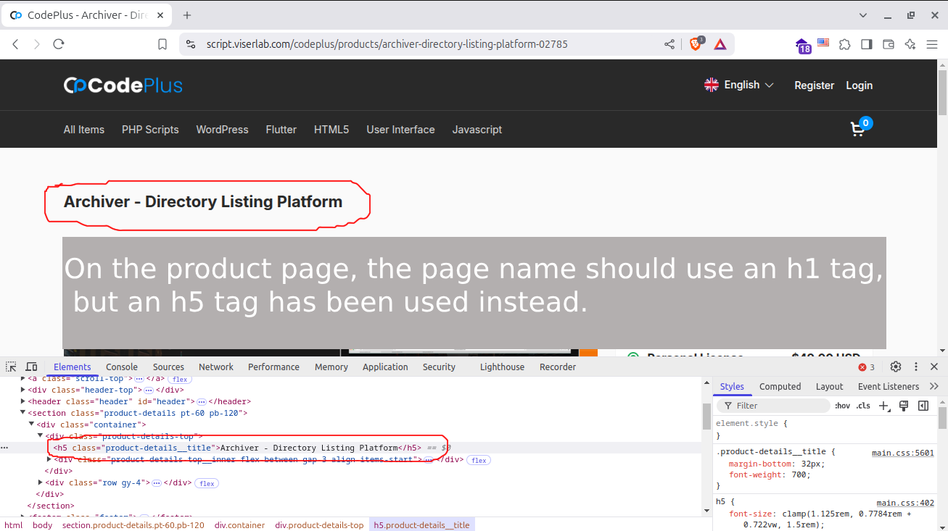Click the Login link
Image resolution: width=948 pixels, height=531 pixels.
click(859, 85)
